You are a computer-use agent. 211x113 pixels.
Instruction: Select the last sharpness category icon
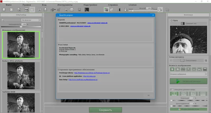point(205,69)
